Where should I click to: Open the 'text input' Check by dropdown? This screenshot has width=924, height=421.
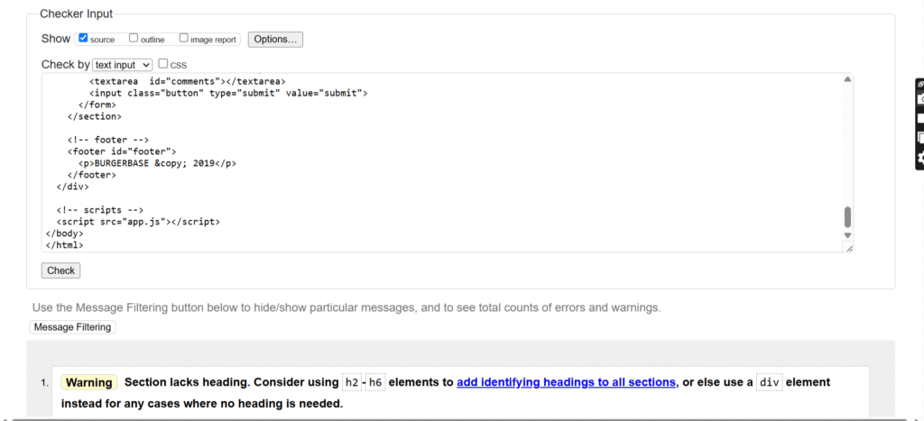123,65
